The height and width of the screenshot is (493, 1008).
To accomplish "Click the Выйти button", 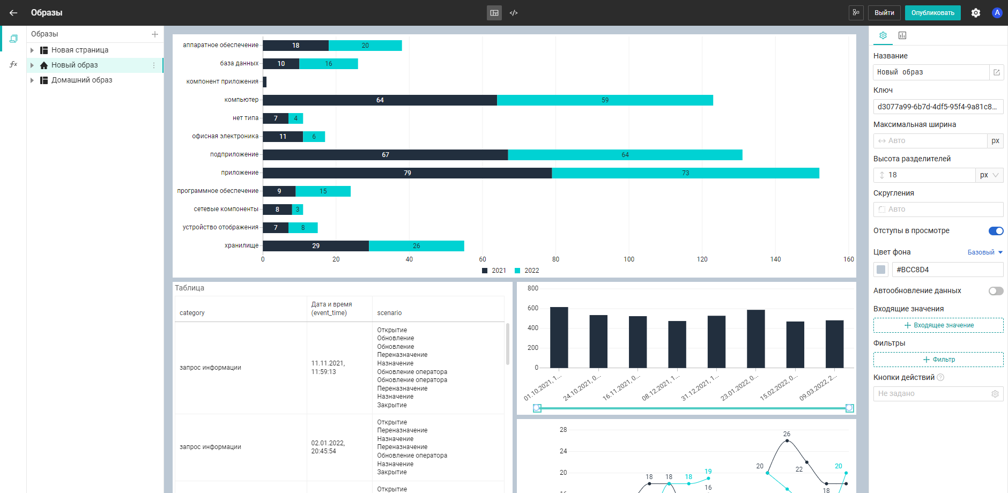I will point(884,13).
